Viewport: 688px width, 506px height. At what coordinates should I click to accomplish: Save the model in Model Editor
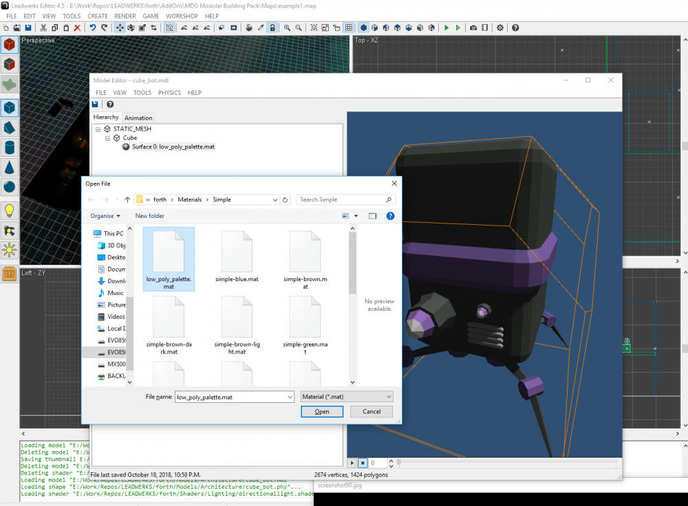click(x=94, y=104)
